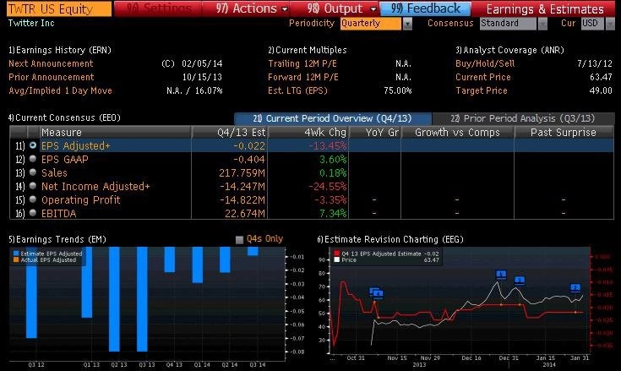Open the Periodicity Quarterly dropdown arrow
The width and height of the screenshot is (621, 371).
tap(407, 24)
